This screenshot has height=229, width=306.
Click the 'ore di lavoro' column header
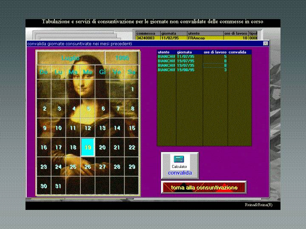pos(215,52)
